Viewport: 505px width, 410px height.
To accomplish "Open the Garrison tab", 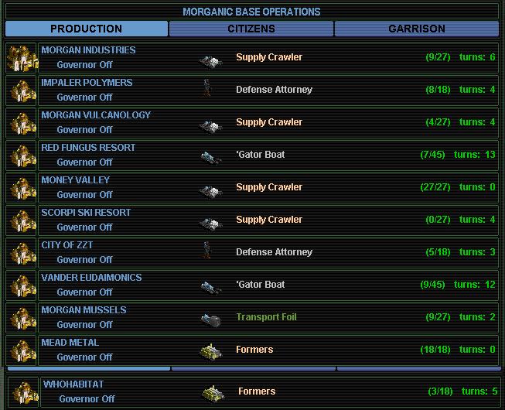I will tap(417, 29).
